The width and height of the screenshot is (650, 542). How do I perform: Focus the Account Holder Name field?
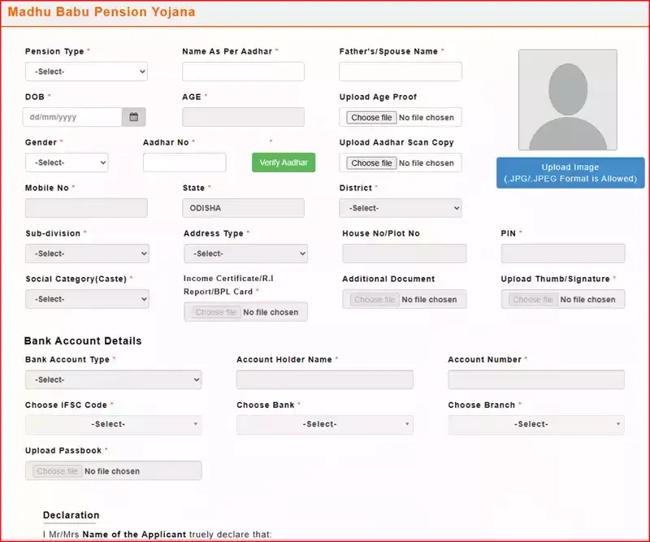pos(325,379)
